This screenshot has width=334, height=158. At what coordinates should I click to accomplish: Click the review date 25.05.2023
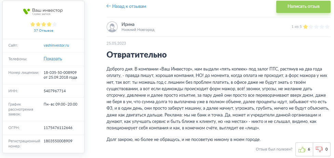click(x=117, y=43)
